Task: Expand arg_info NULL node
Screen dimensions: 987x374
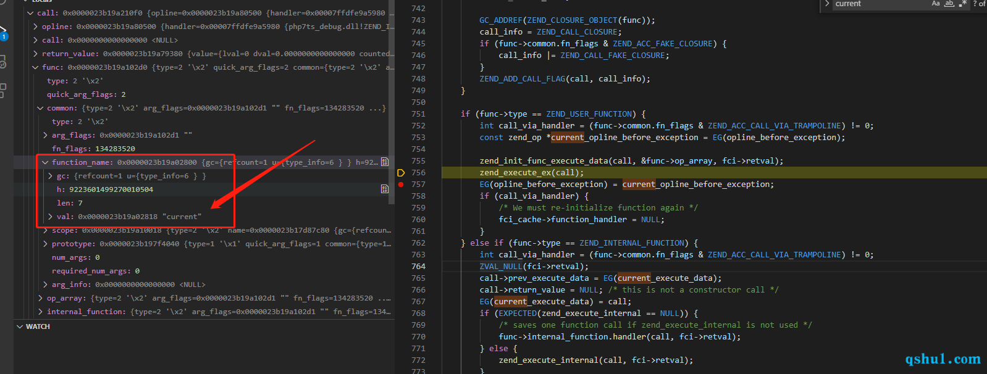Action: tap(45, 285)
